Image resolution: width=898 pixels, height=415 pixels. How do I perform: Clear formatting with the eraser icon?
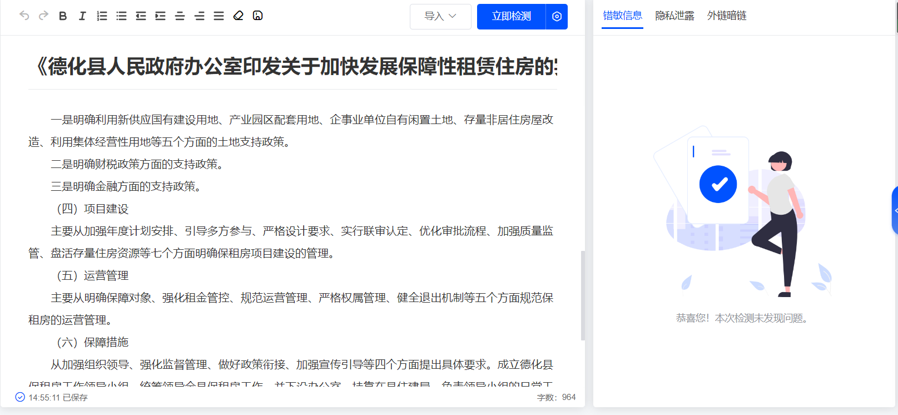(239, 16)
